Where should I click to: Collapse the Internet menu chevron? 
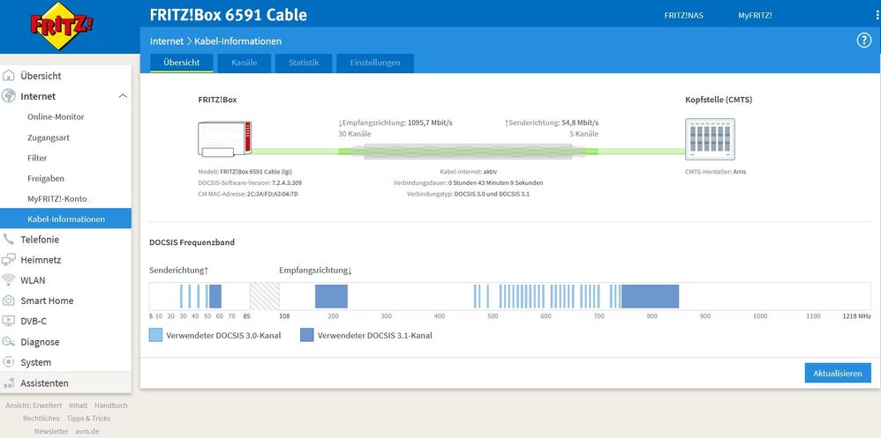[123, 96]
